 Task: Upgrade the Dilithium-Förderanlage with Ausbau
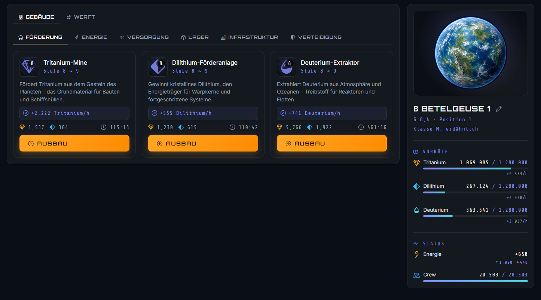point(203,143)
